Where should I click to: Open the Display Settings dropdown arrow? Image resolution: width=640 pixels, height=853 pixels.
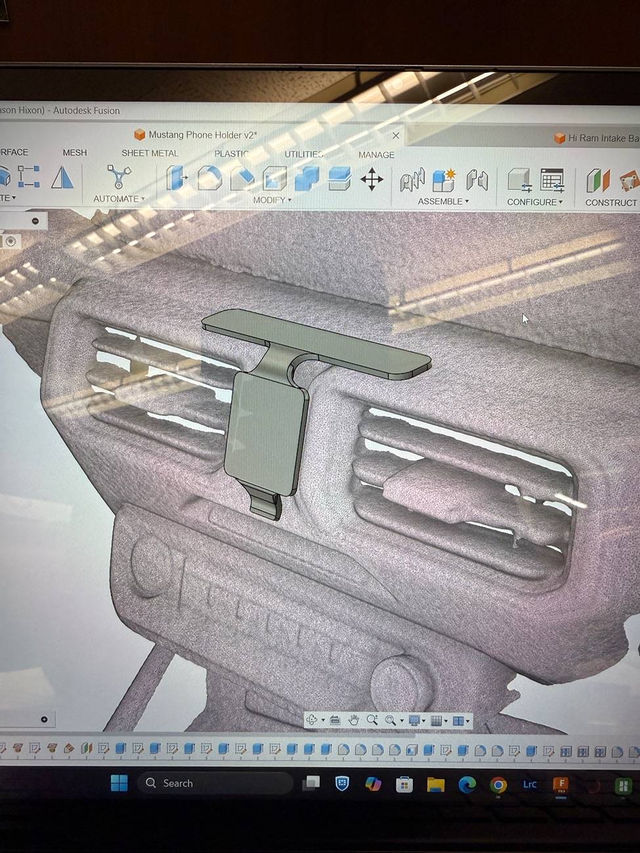coord(423,721)
